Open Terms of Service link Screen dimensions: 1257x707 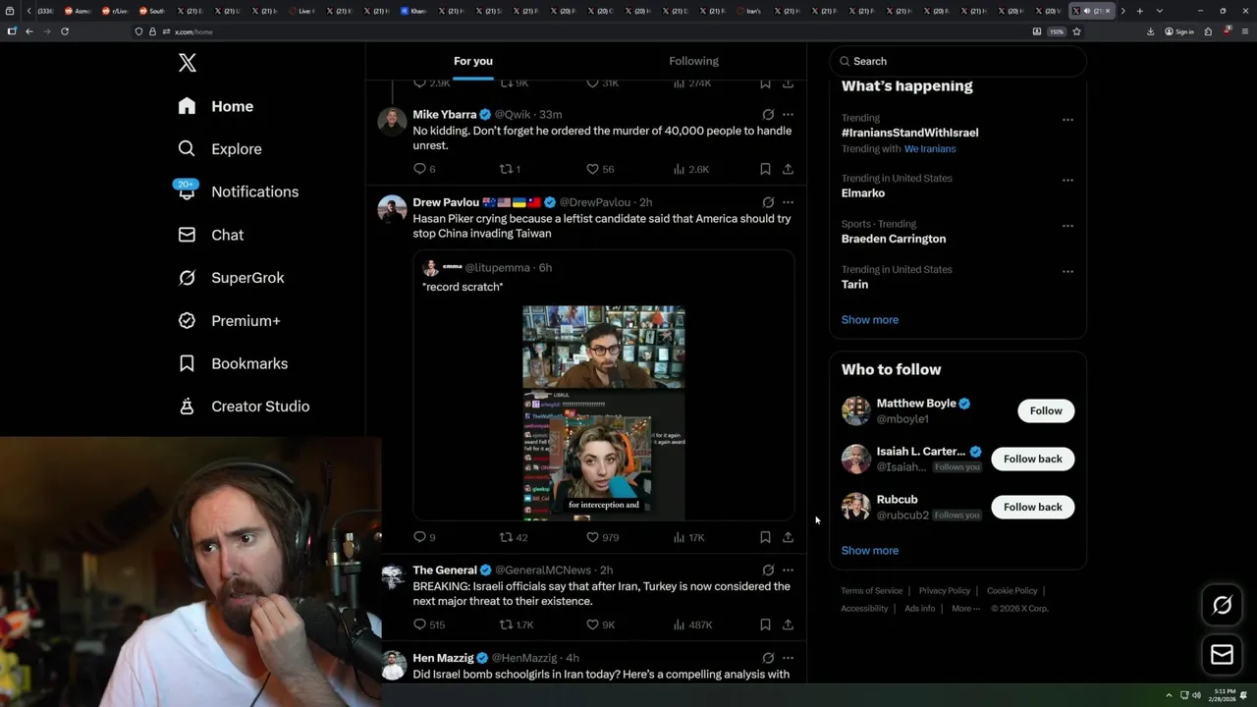coord(871,591)
